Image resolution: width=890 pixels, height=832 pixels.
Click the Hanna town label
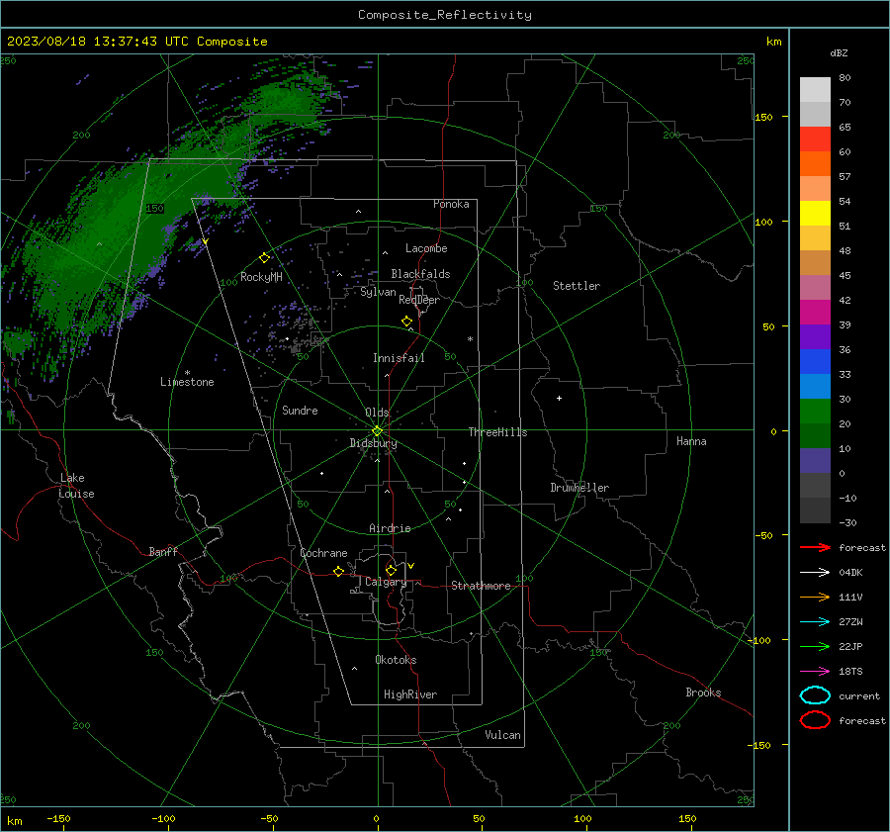tap(691, 441)
